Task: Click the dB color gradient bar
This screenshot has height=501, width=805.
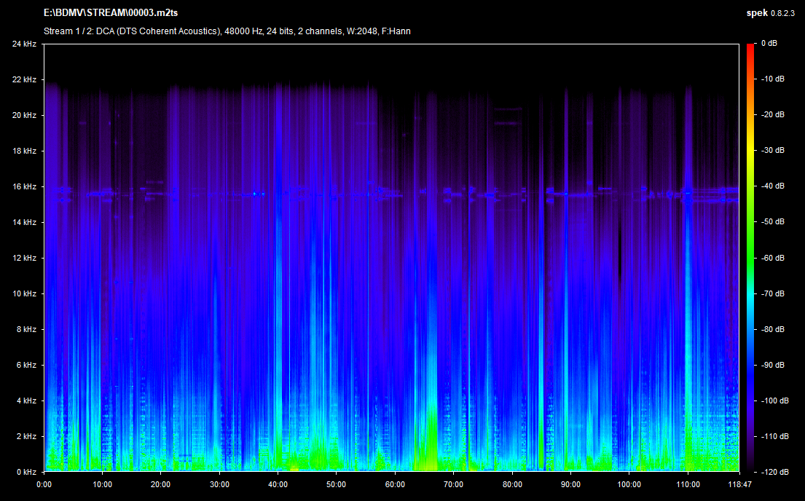Action: pos(750,257)
